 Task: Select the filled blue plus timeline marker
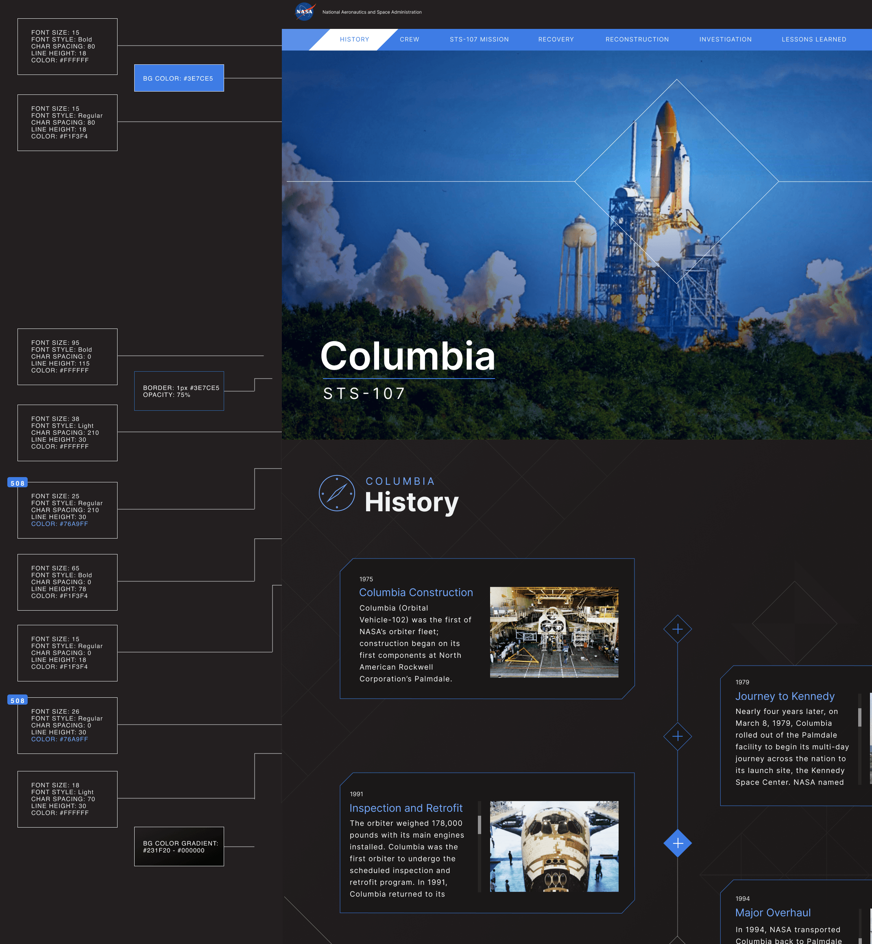pyautogui.click(x=678, y=843)
